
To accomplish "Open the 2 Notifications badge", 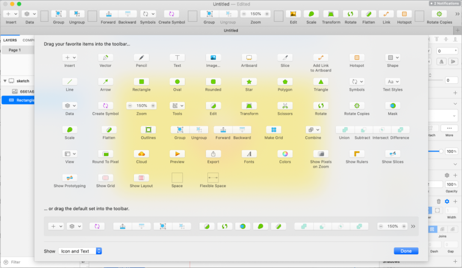I will [x=444, y=3].
